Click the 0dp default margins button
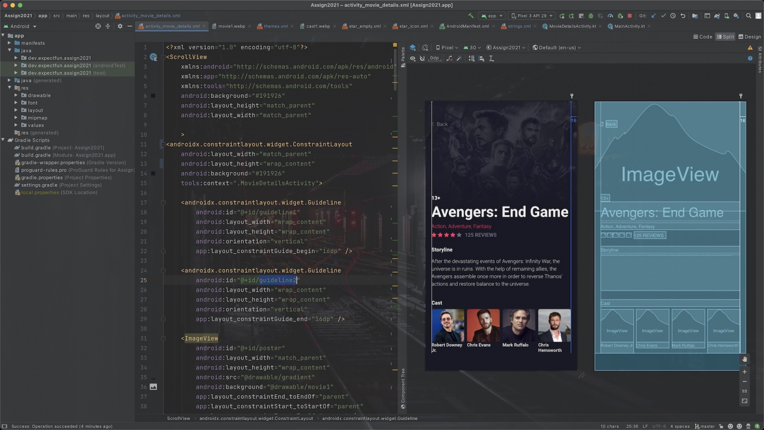 (434, 58)
